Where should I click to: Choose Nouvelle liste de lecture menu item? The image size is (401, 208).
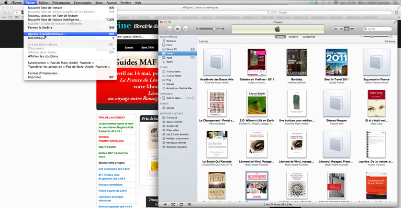[x=70, y=8]
